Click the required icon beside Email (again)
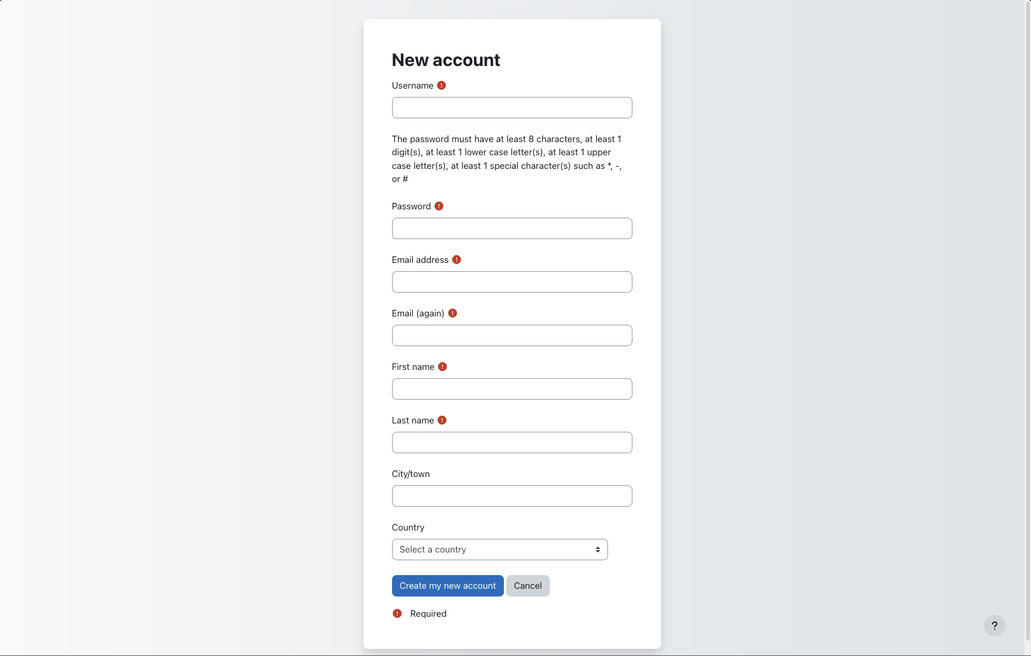Viewport: 1031px width, 656px height. tap(453, 313)
